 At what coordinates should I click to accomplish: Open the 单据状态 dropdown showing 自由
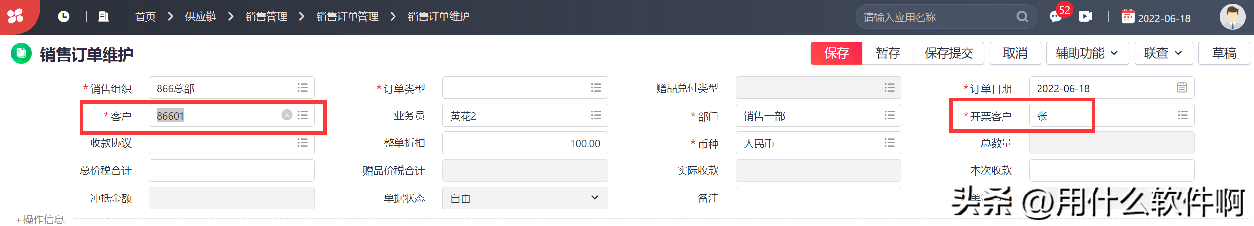click(525, 198)
